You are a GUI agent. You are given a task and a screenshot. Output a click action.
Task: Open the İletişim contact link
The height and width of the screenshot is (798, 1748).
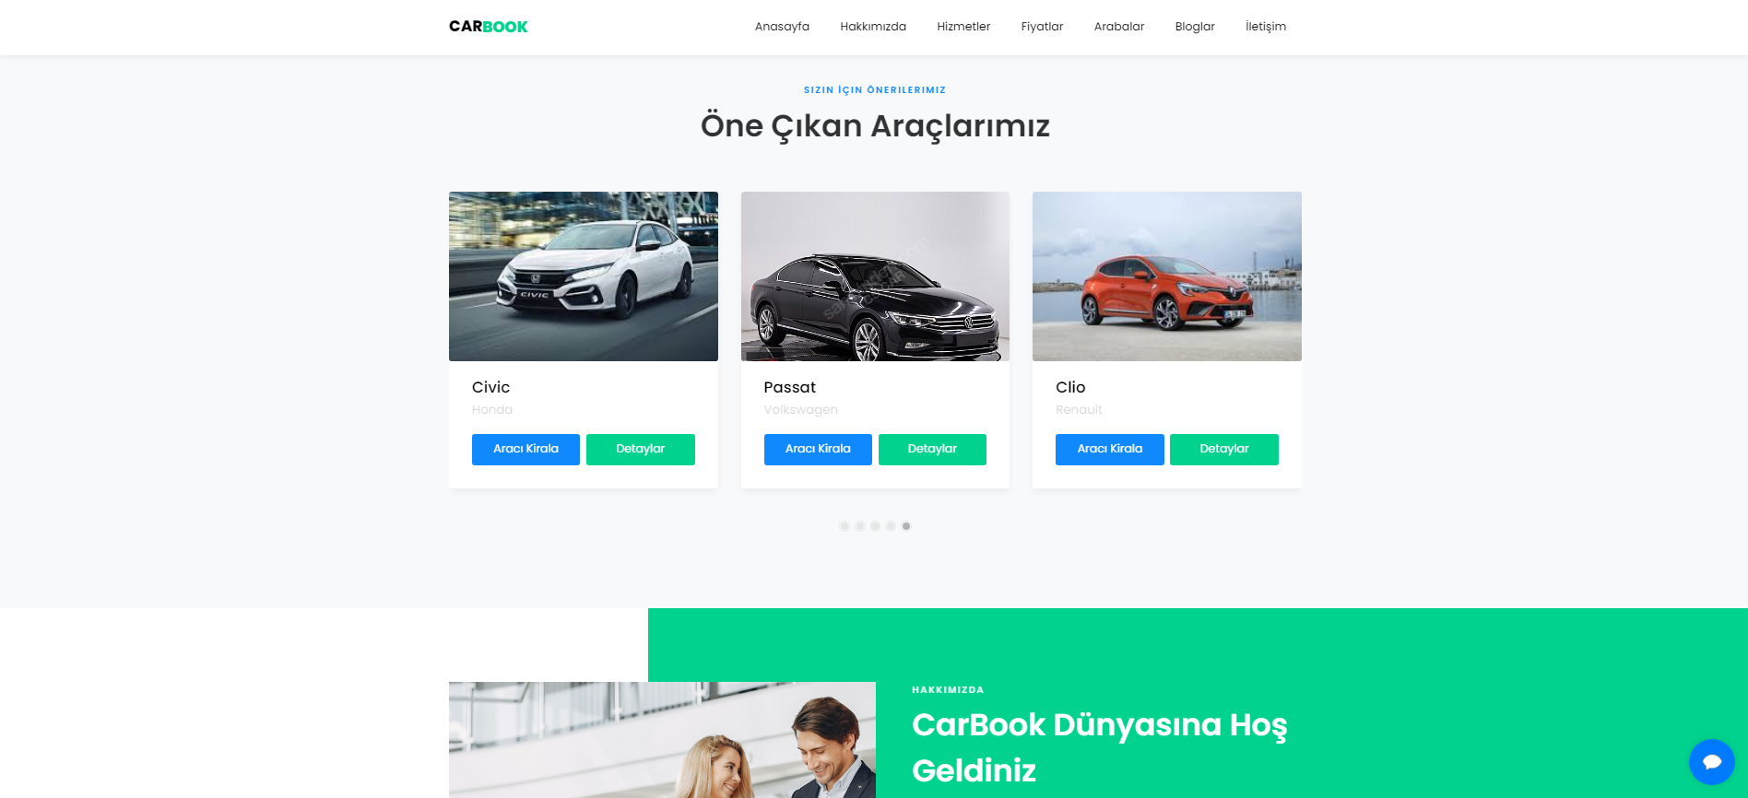[1265, 27]
